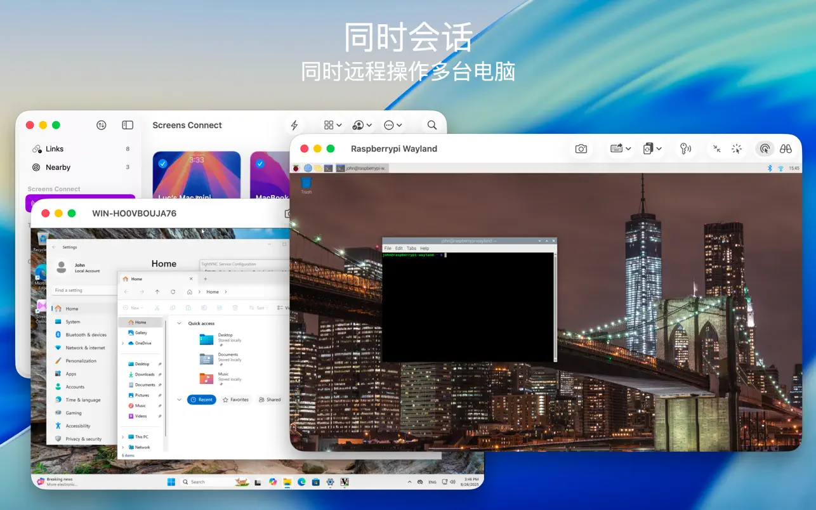The height and width of the screenshot is (510, 816).
Task: Click the 15:45 clock in Raspberry Pi panel
Action: coord(794,168)
